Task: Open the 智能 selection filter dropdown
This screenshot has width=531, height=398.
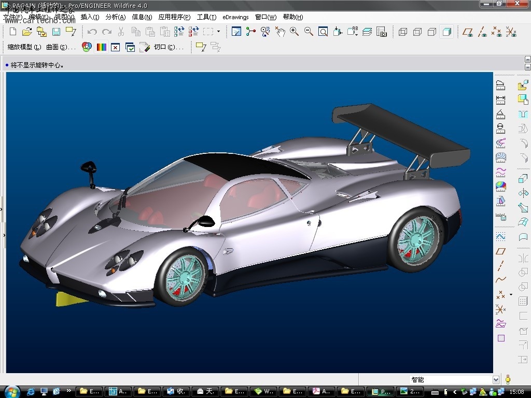Action: [496, 380]
